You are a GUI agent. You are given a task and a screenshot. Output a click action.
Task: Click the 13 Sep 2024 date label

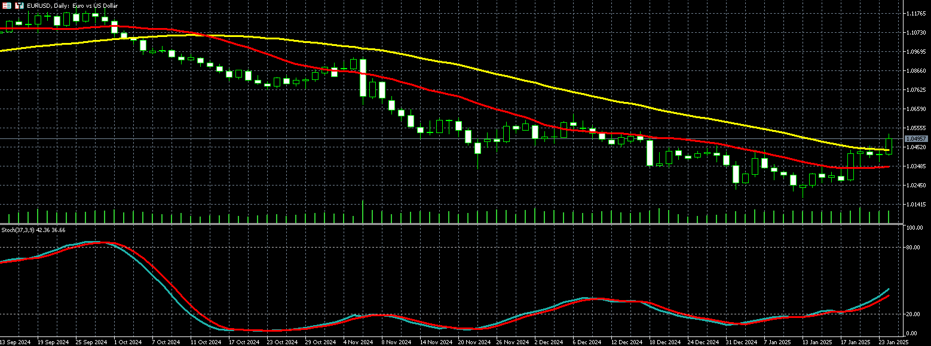pyautogui.click(x=16, y=342)
